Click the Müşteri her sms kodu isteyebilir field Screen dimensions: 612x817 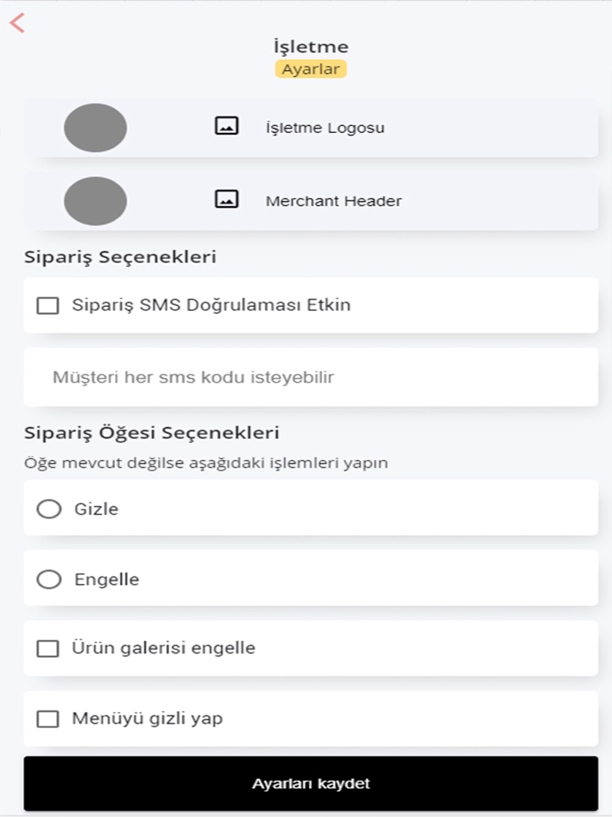point(311,377)
